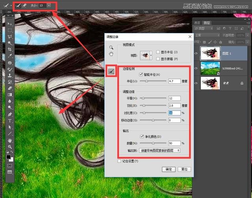The height and width of the screenshot is (198, 252).
Task: Select the Magic Wand tool
Action: 10,43
